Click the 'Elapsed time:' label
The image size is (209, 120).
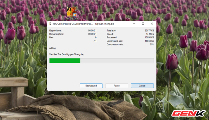click(55, 31)
